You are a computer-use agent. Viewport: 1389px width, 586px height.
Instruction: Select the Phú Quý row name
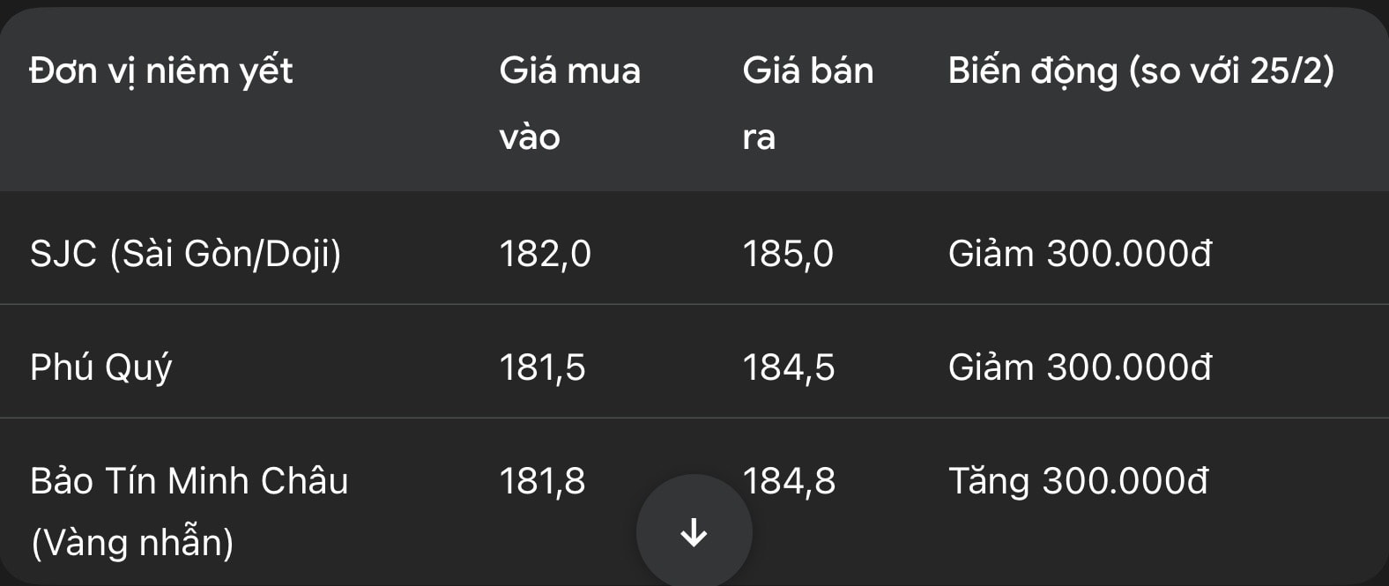click(100, 367)
